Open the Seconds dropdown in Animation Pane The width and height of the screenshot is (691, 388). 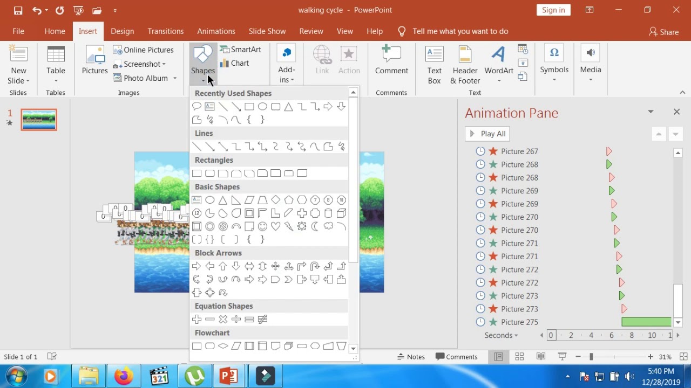[502, 335]
